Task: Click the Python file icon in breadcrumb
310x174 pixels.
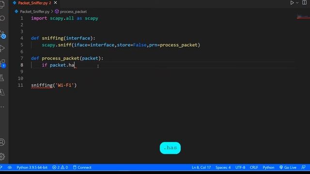Action: click(16, 12)
